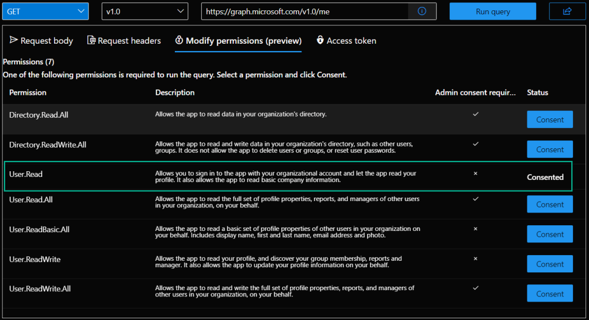Consent to Directory.Read.All permission
The image size is (589, 320).
click(x=550, y=119)
